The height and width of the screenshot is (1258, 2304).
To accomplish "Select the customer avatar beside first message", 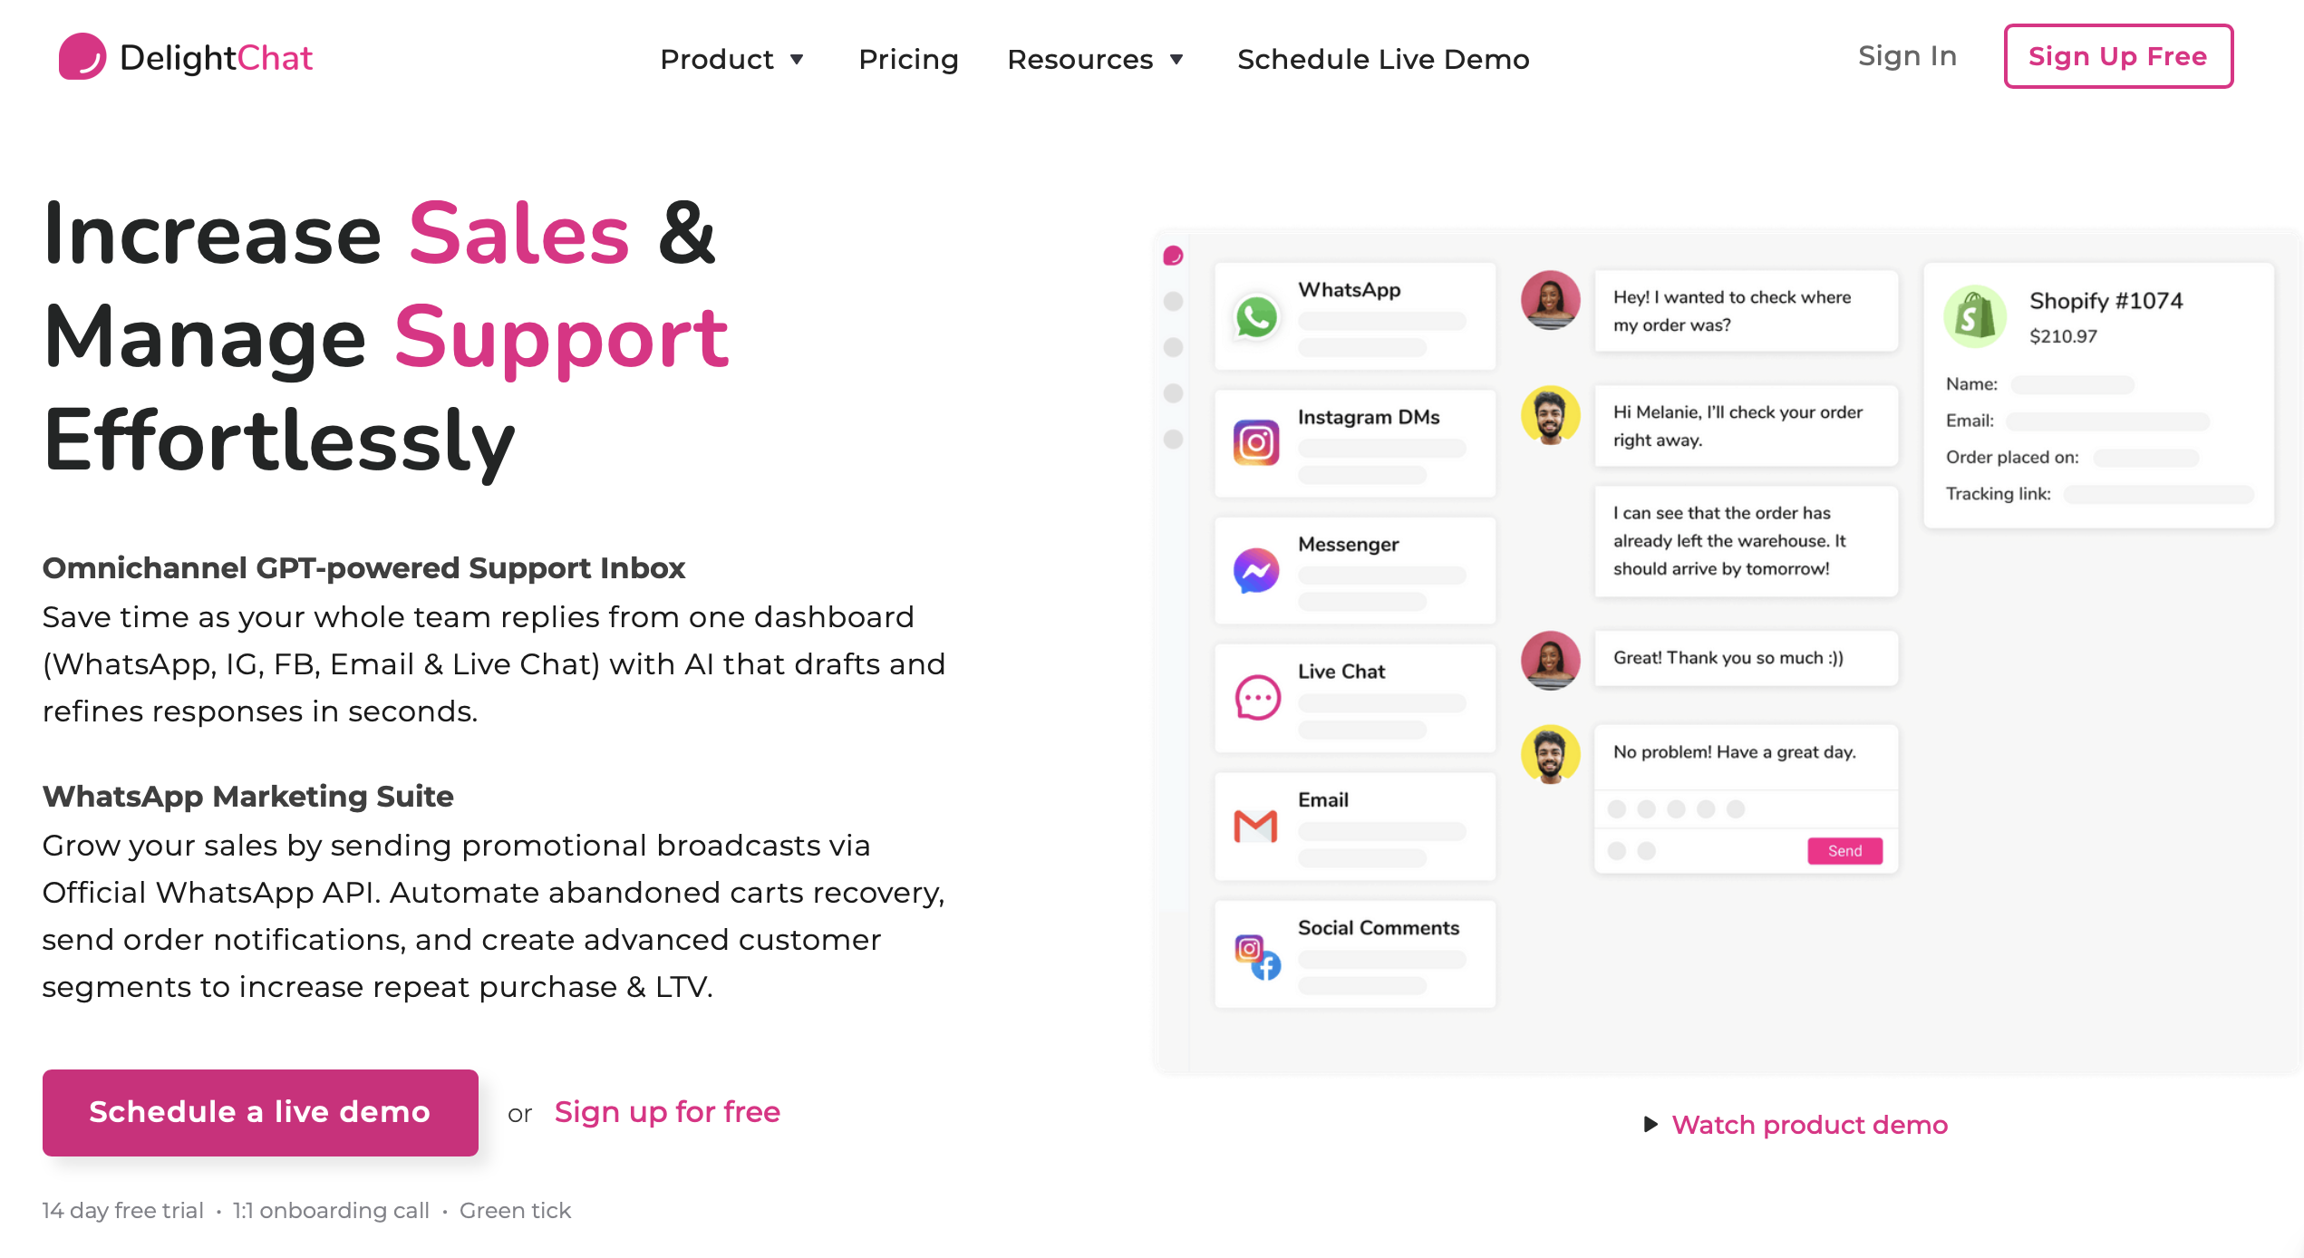I will [1551, 299].
